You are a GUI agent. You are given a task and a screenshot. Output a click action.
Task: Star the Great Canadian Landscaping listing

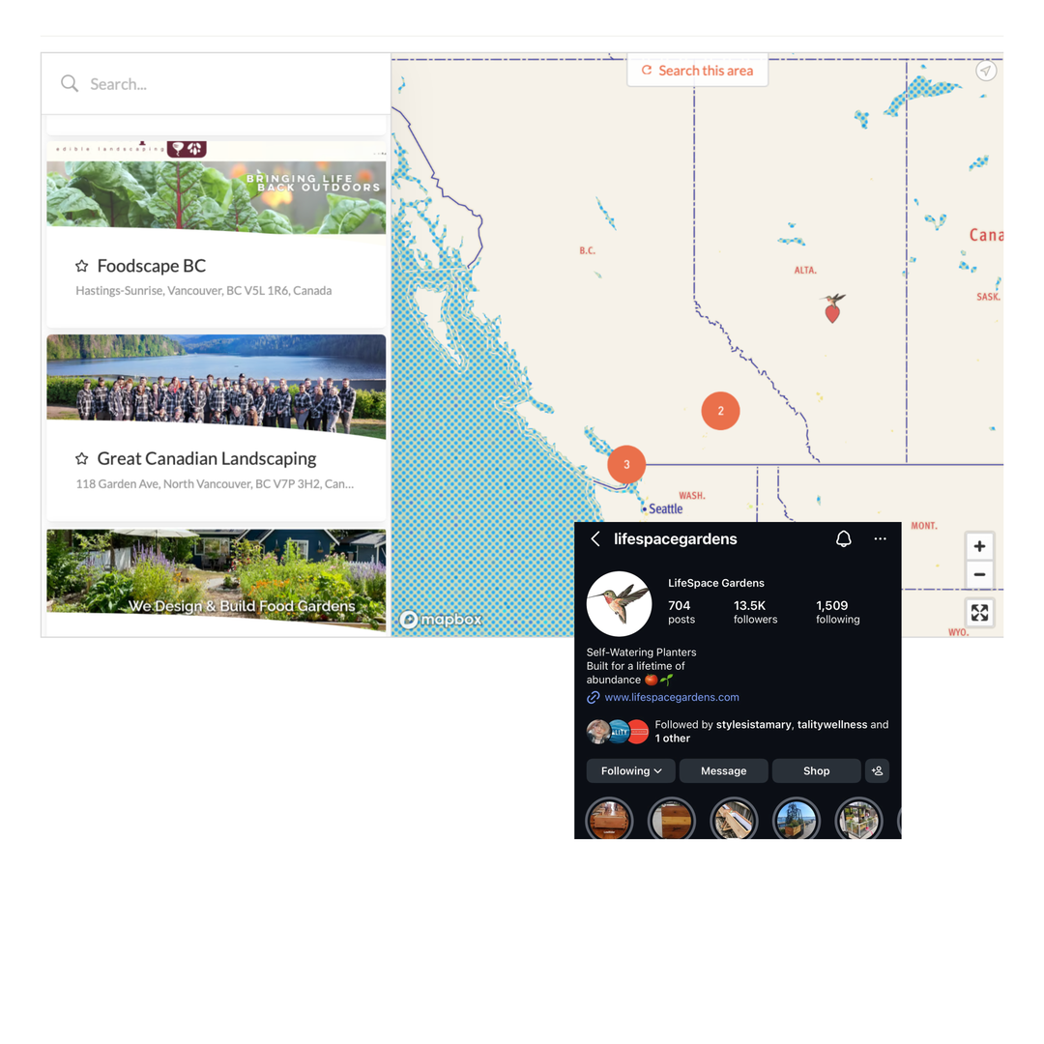point(82,459)
